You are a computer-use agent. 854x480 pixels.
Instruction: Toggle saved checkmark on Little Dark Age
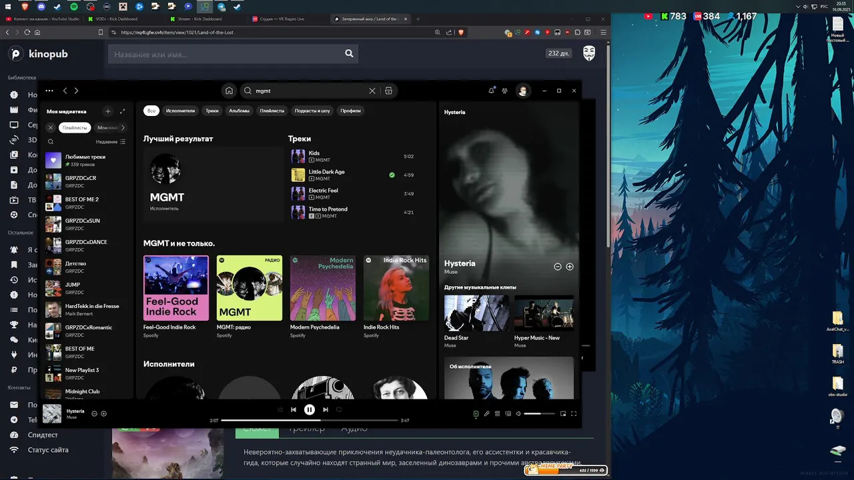tap(392, 175)
